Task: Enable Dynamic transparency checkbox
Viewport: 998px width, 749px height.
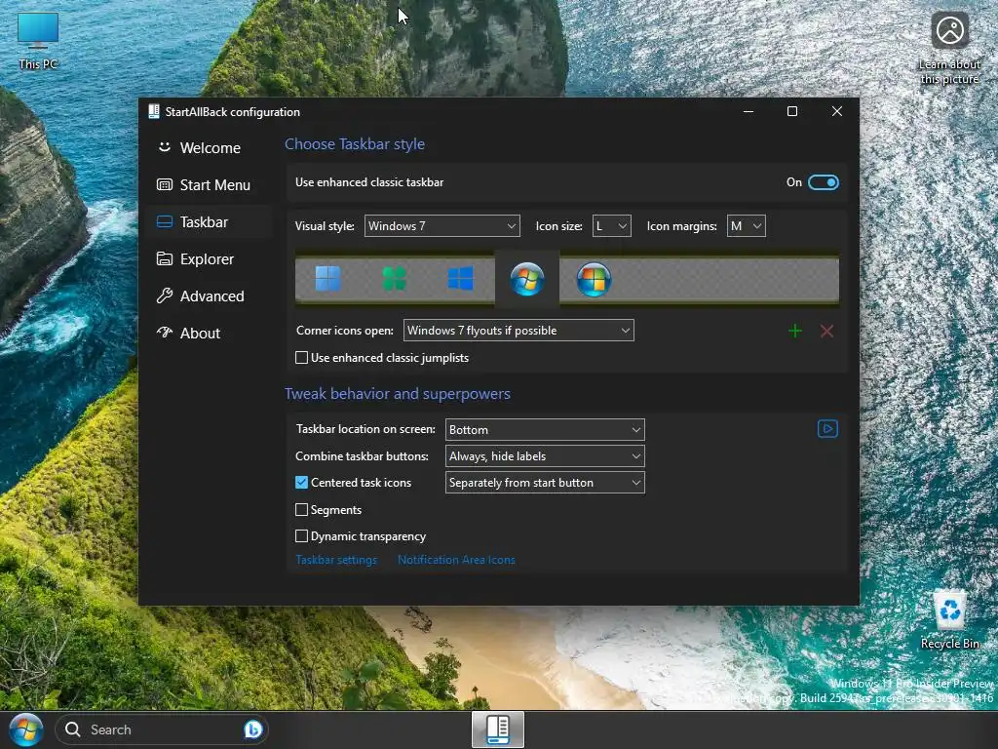Action: point(302,536)
